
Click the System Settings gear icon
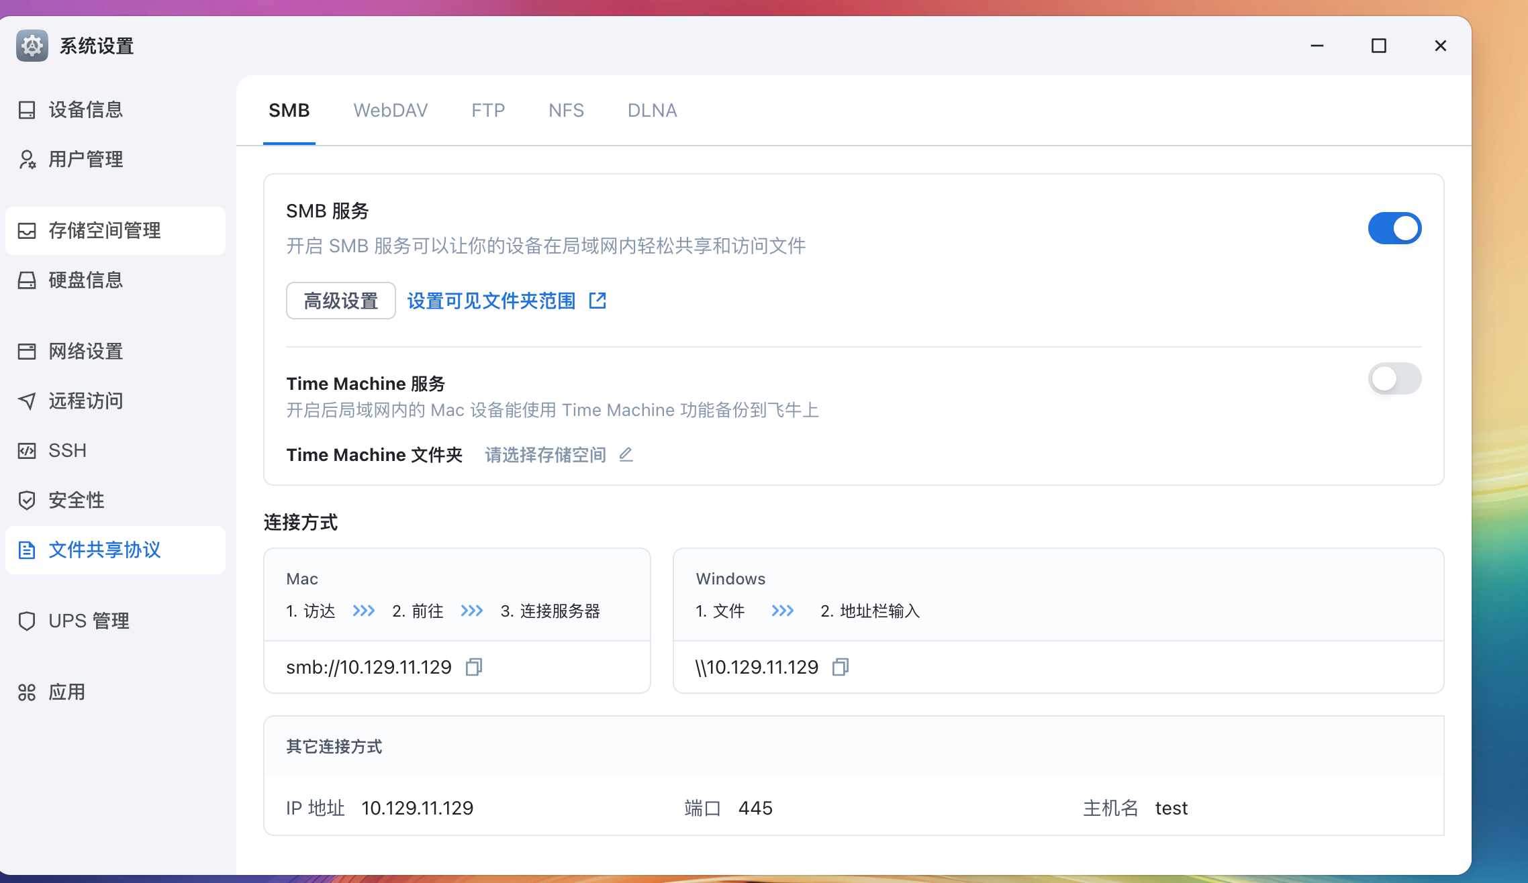tap(32, 46)
